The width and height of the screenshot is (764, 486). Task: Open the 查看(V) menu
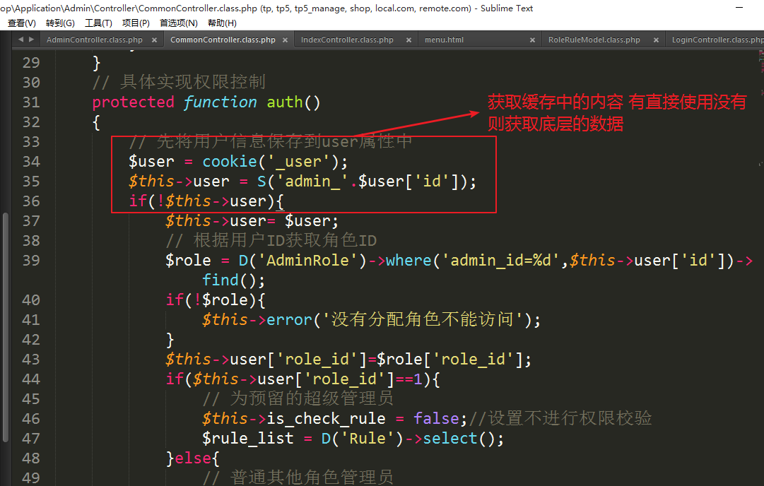pos(21,23)
